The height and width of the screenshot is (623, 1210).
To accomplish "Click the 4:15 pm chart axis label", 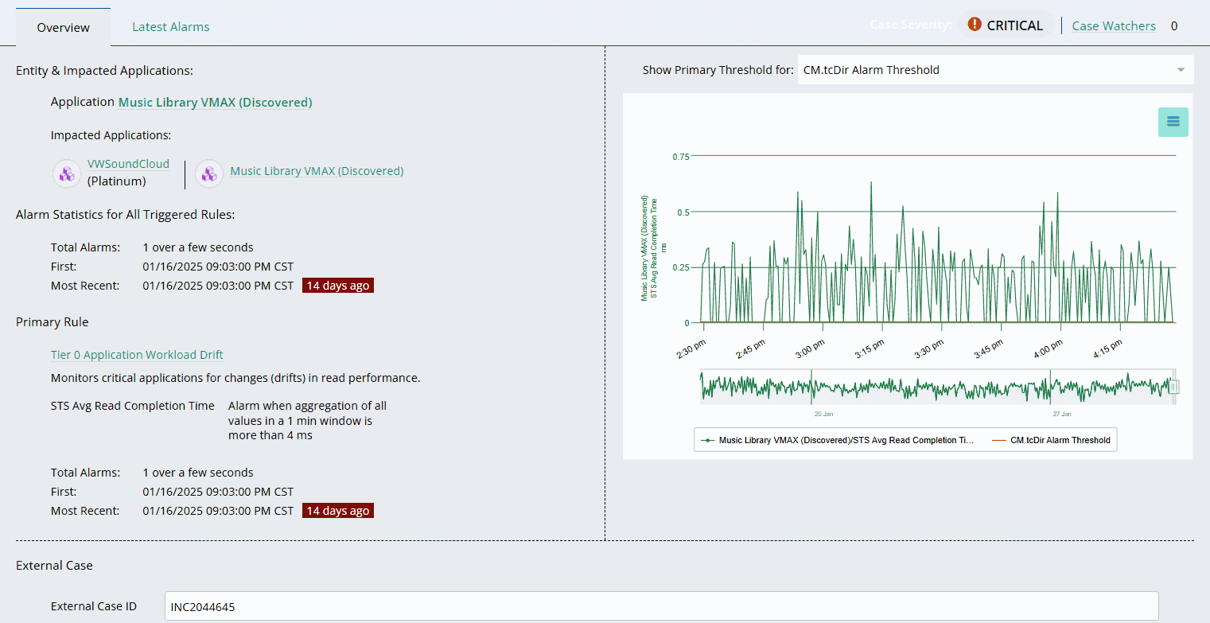I will click(1107, 350).
